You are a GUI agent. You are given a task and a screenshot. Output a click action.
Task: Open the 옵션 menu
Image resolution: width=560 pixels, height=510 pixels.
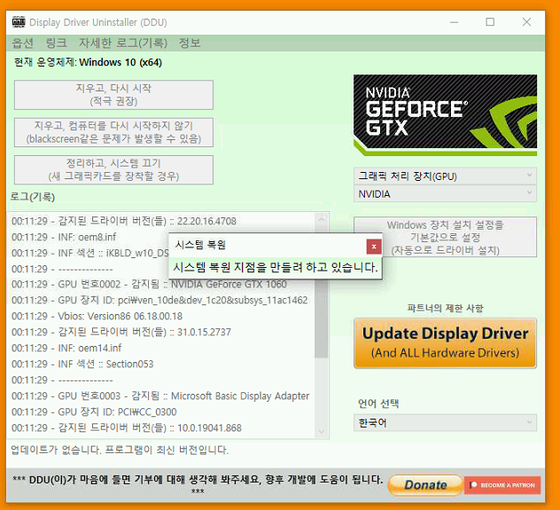click(x=22, y=43)
